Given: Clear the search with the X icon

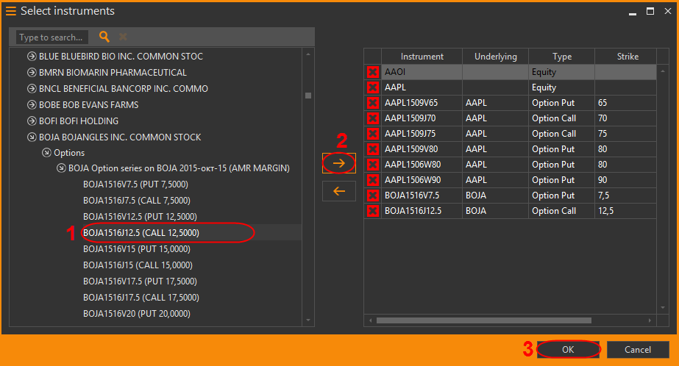Looking at the screenshot, I should coord(123,37).
